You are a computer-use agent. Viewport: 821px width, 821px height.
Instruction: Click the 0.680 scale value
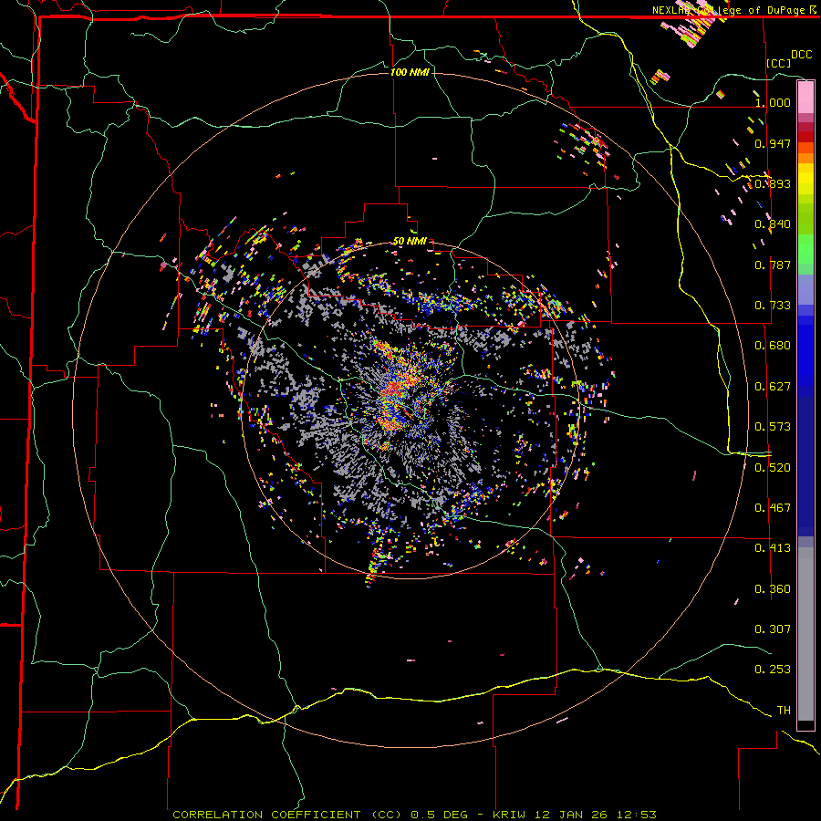click(x=773, y=346)
